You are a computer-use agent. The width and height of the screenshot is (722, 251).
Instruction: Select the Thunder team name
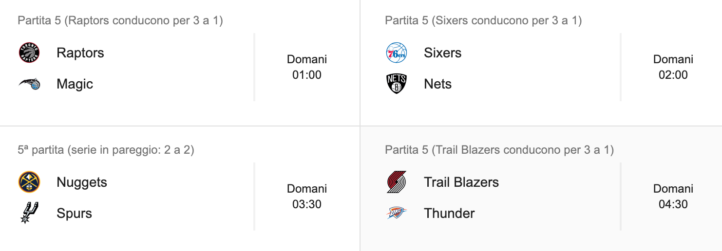[449, 213]
